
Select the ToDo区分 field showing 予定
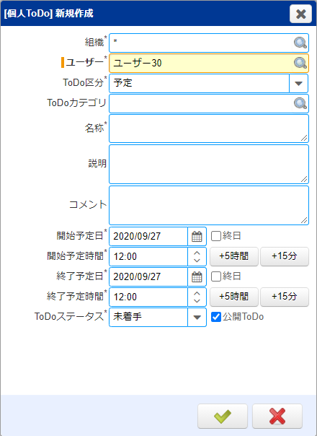[x=200, y=84]
